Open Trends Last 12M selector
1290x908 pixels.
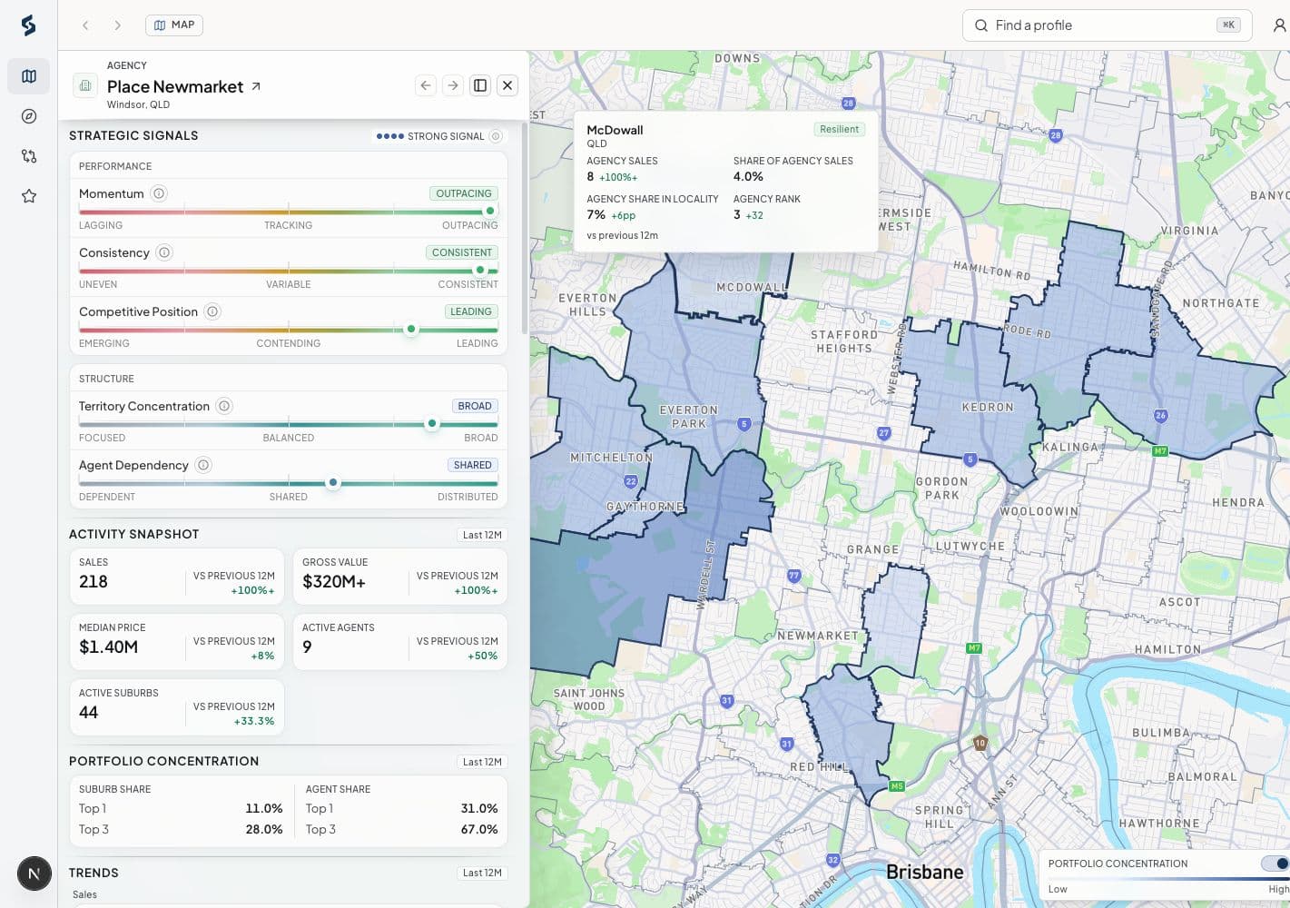click(x=482, y=873)
